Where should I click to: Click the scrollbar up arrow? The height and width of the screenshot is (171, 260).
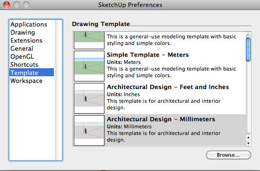coord(248,137)
